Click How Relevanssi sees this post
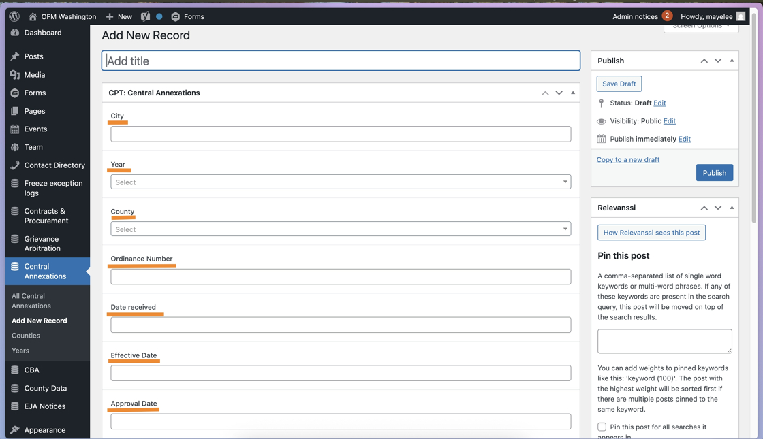The width and height of the screenshot is (763, 439). click(651, 232)
